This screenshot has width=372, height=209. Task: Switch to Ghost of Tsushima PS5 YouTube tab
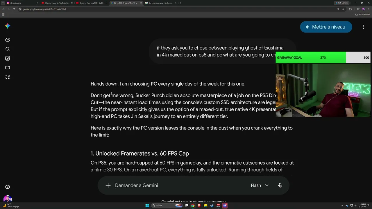91,3
